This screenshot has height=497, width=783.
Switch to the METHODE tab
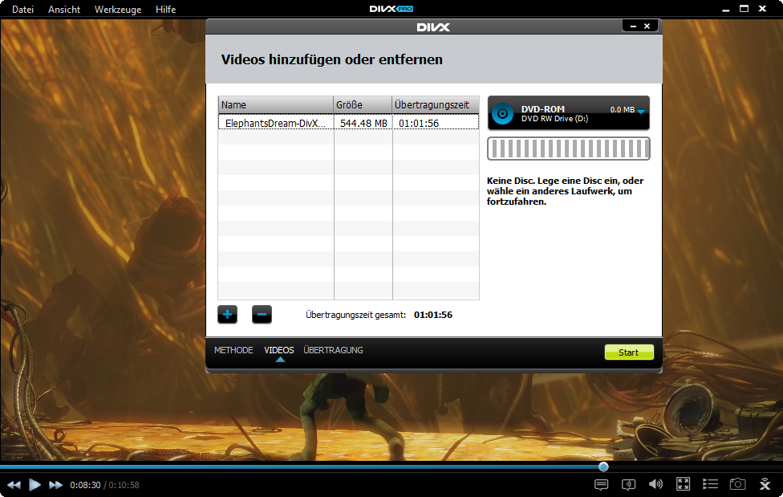[233, 350]
